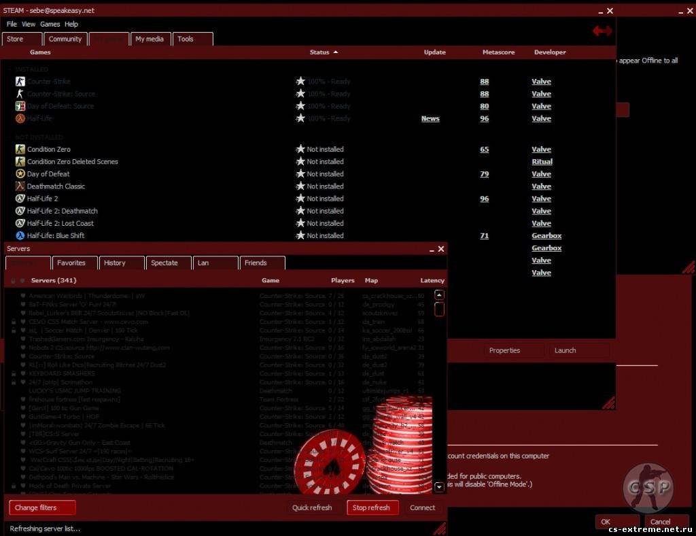The height and width of the screenshot is (536, 696).
Task: Open Metascore 71 link for Blue Shift
Action: (x=484, y=236)
